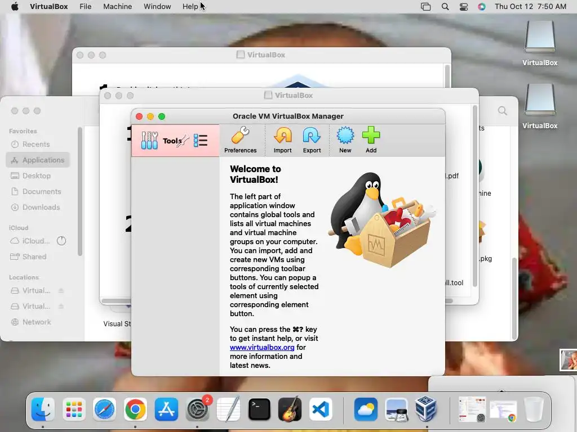Image resolution: width=577 pixels, height=432 pixels.
Task: Select the upper VirtualBox disk on the desktop
Action: click(x=540, y=43)
